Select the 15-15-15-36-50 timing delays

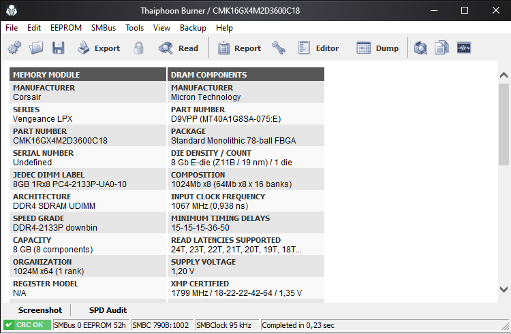coord(200,228)
